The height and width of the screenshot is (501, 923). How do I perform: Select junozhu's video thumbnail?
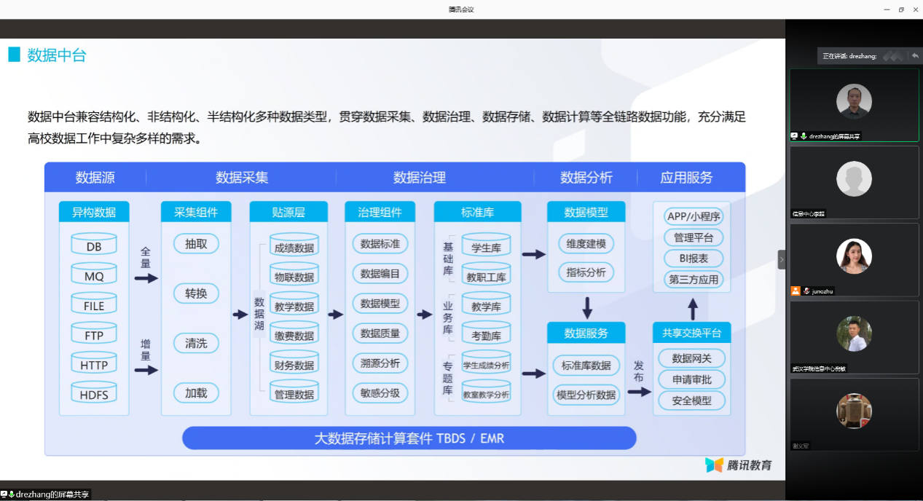pyautogui.click(x=854, y=256)
